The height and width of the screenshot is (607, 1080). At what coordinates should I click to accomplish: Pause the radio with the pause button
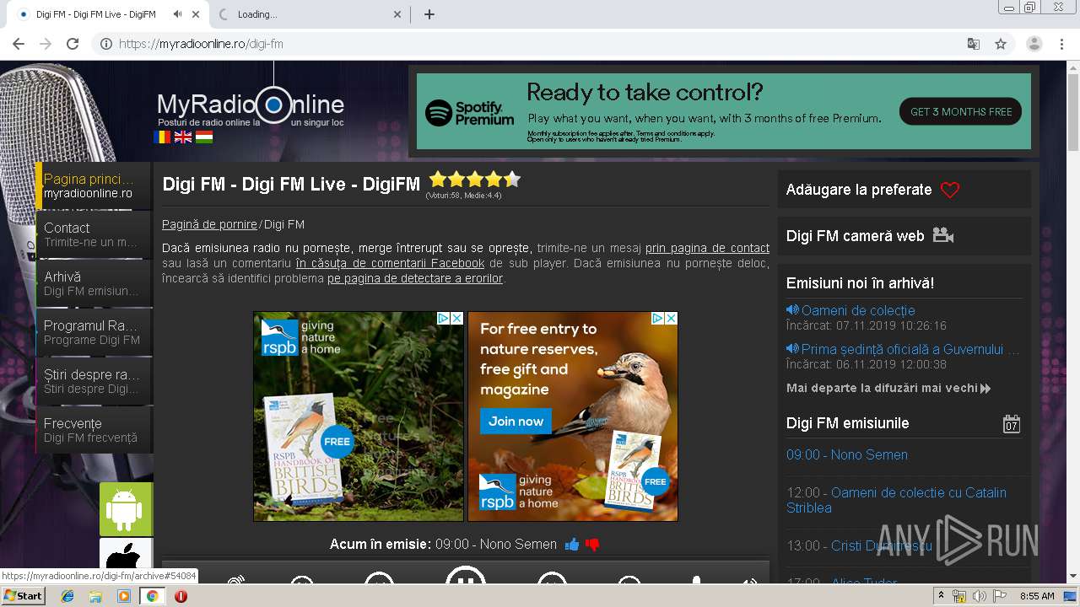point(465,576)
